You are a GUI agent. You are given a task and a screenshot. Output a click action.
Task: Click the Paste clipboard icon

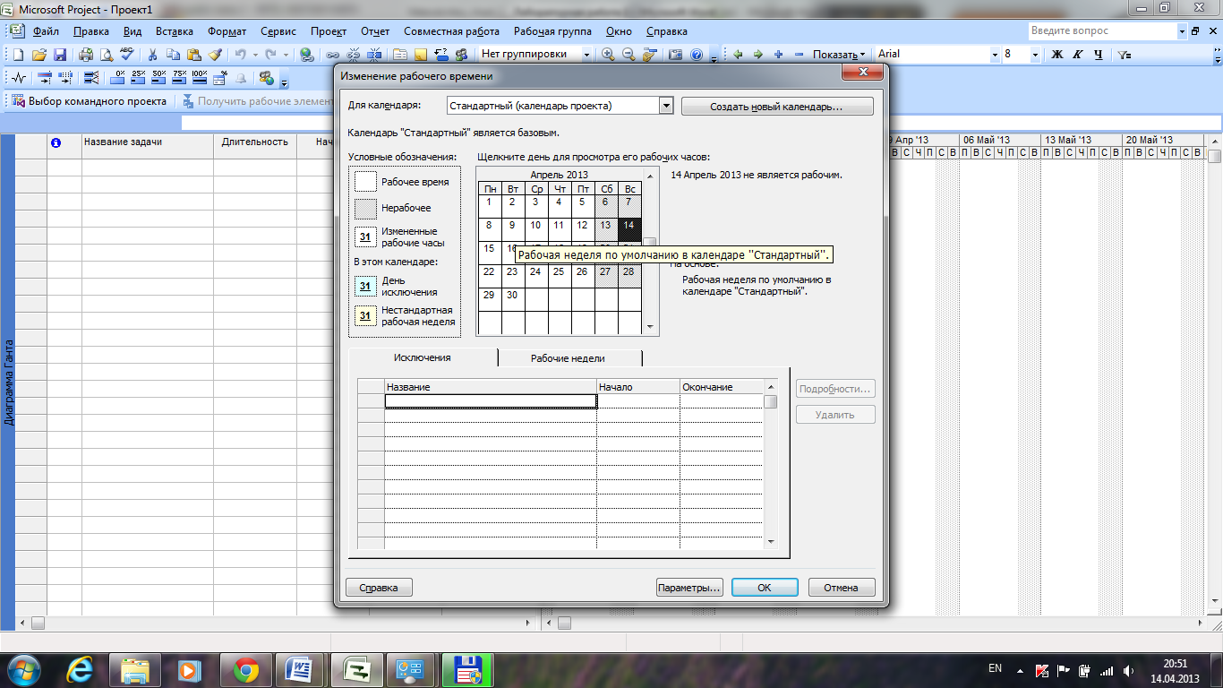193,55
